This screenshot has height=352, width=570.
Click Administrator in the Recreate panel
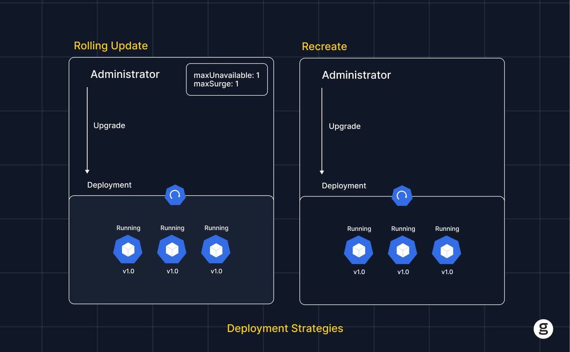[356, 75]
